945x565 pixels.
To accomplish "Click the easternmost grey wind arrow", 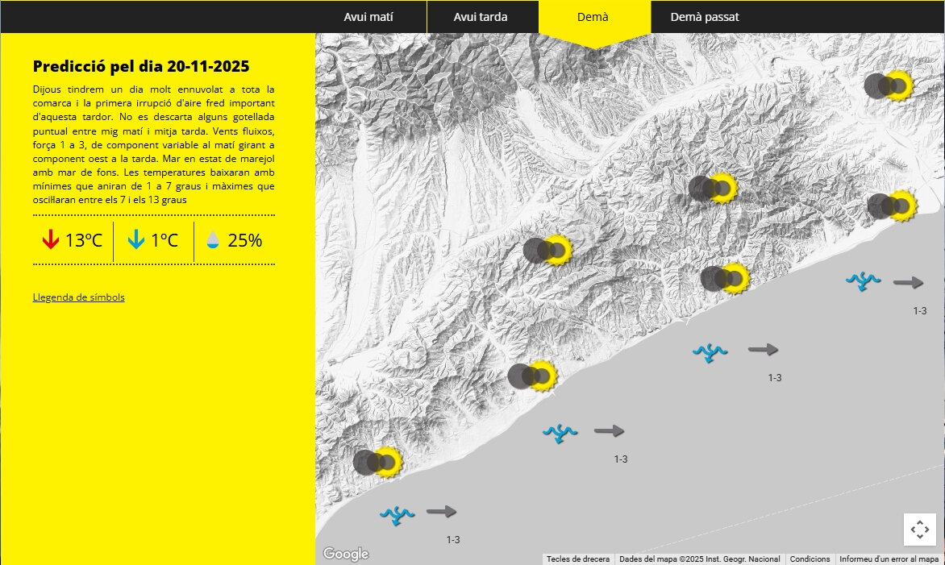I will (x=908, y=282).
